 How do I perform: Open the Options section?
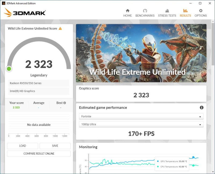point(200,13)
